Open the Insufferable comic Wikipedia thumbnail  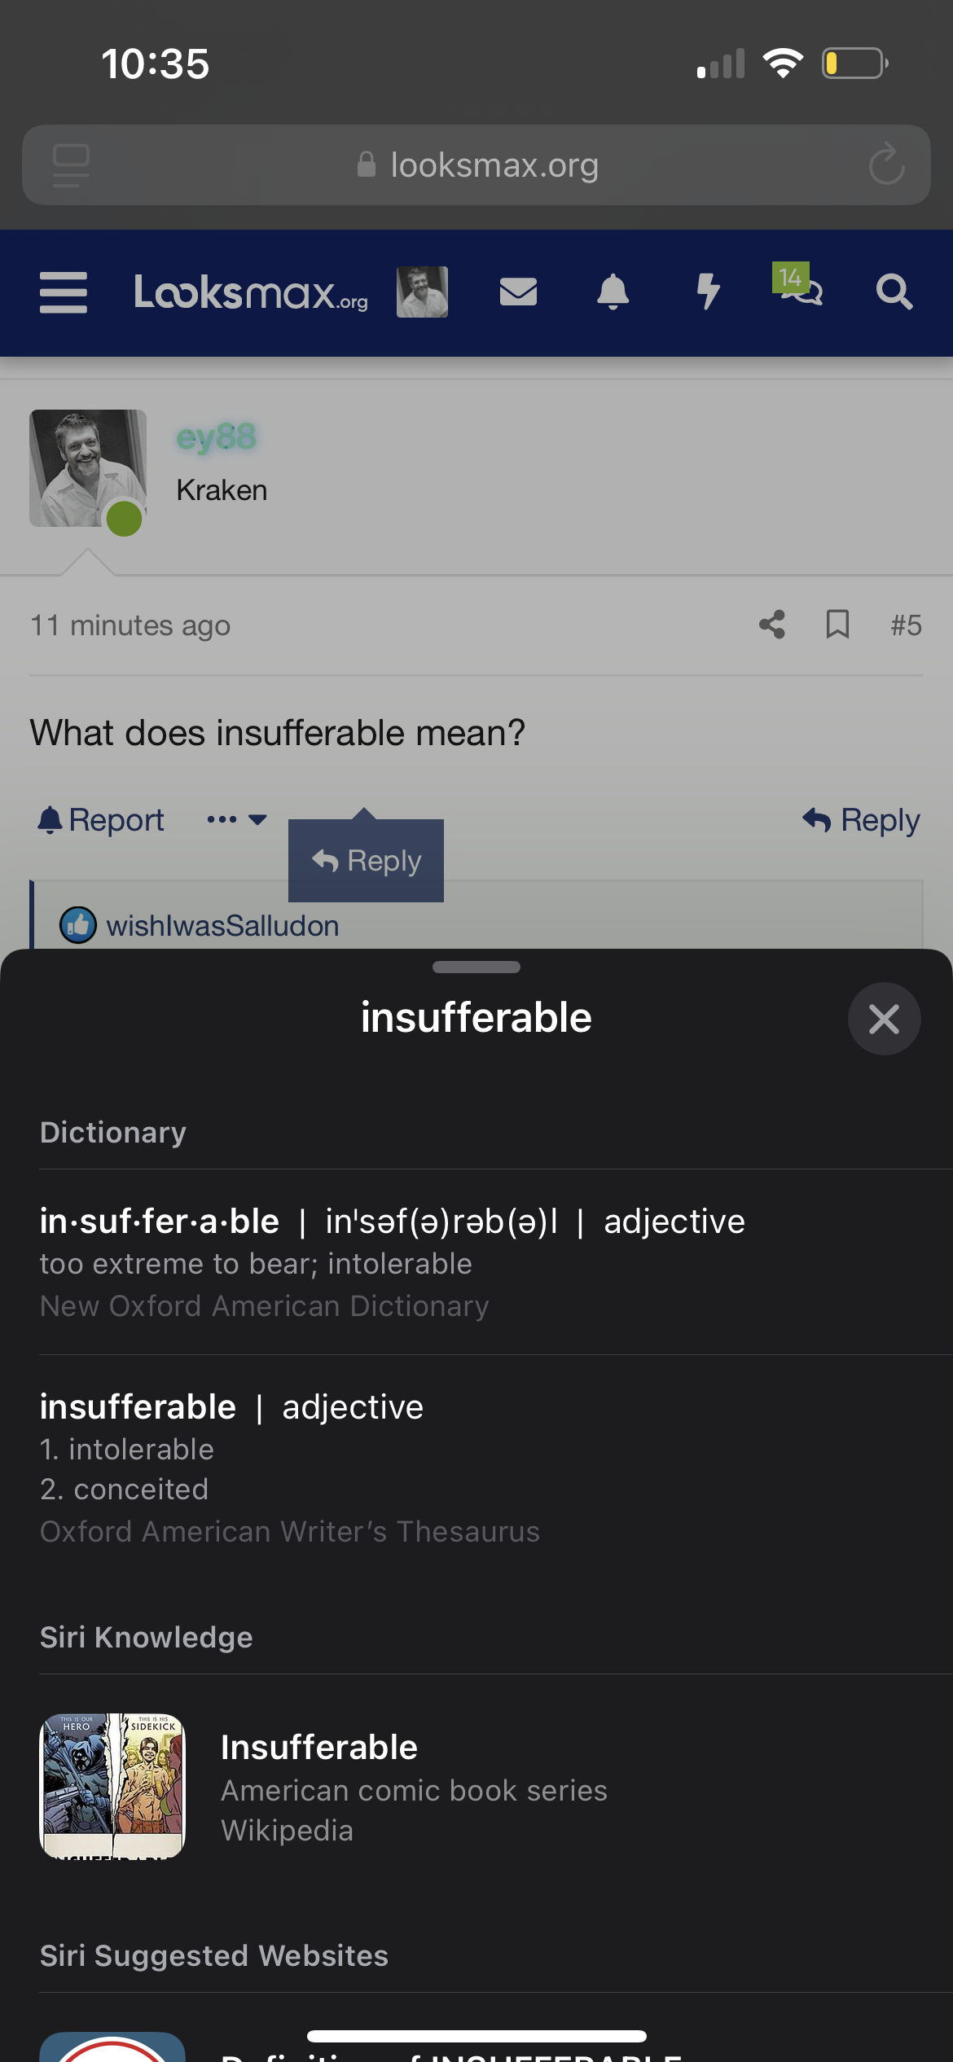pos(112,1786)
